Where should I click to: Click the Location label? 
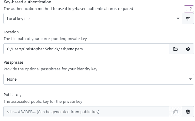(11, 32)
